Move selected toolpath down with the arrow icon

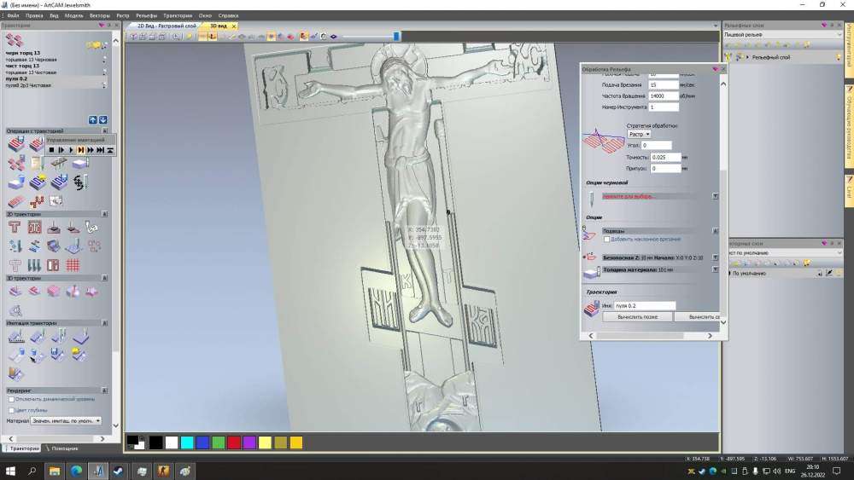103,119
